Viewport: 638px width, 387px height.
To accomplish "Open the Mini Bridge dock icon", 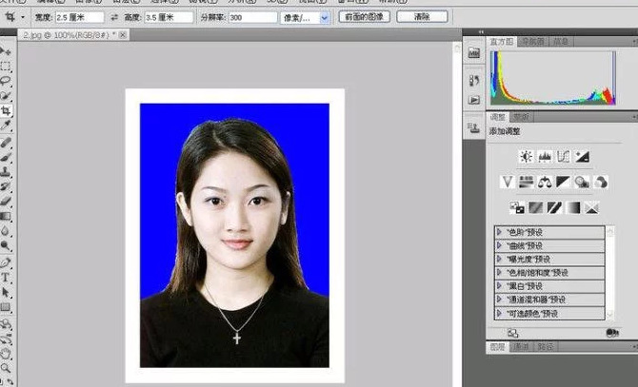I will pos(473,53).
